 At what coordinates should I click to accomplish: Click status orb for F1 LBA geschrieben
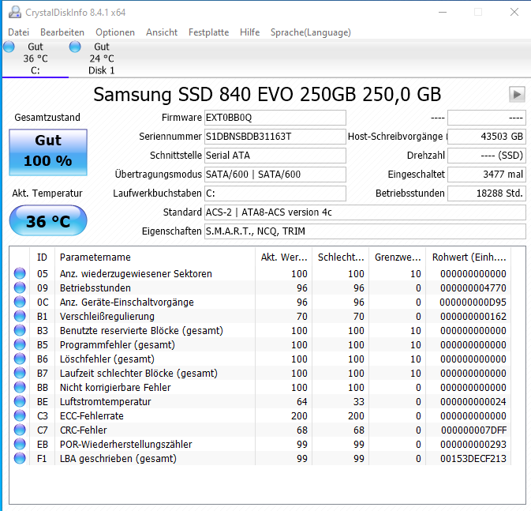(x=20, y=458)
